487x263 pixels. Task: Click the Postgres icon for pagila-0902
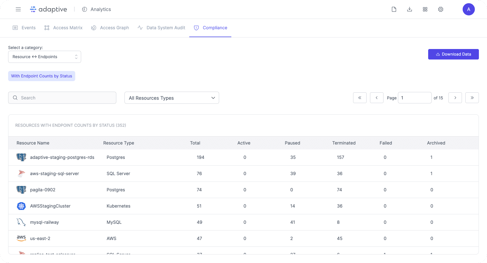click(21, 190)
